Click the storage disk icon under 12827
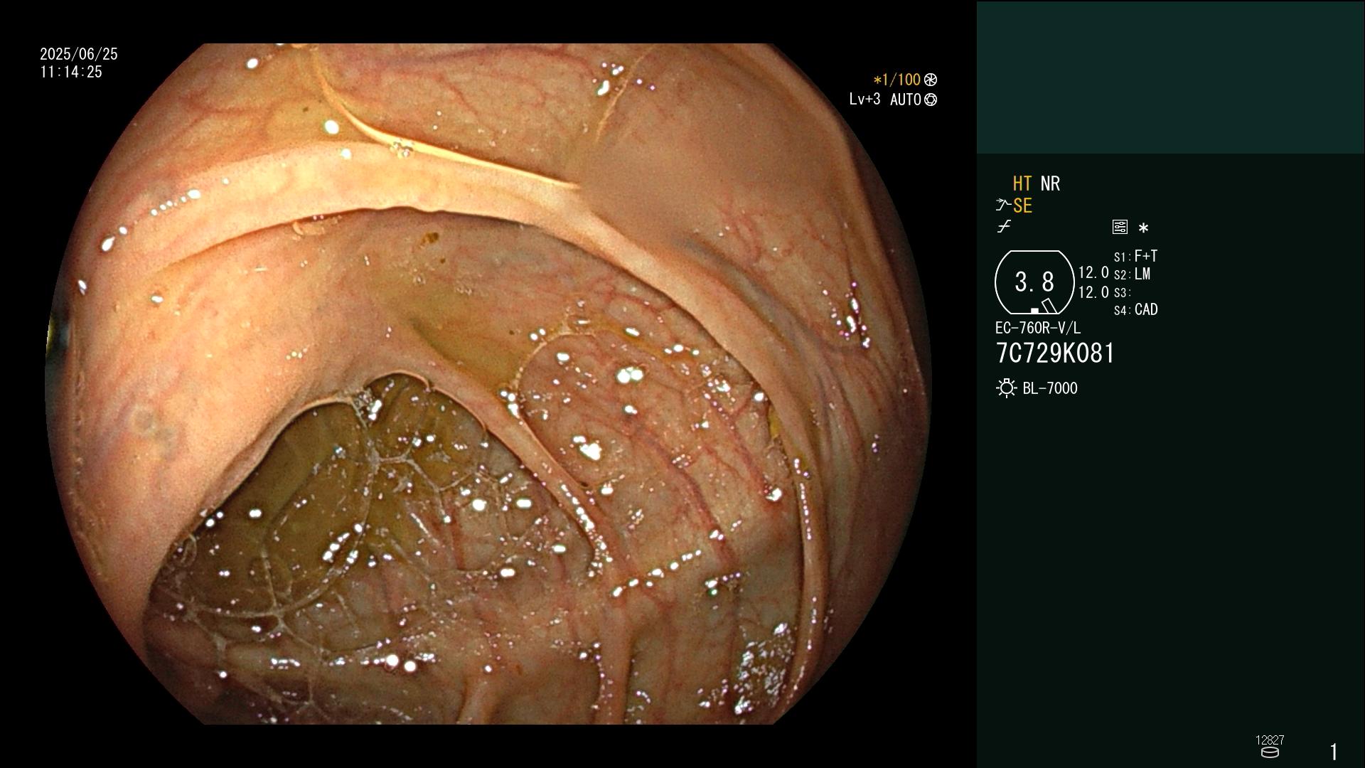This screenshot has height=768, width=1365. pos(1270,752)
